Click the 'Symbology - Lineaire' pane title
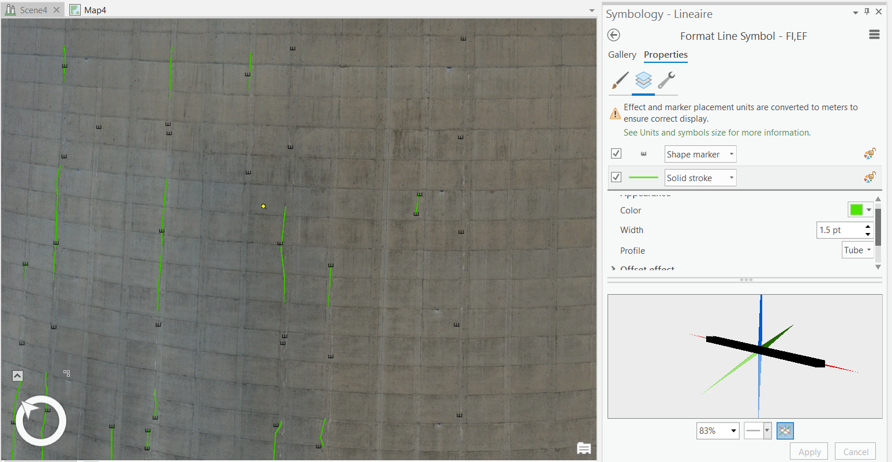 [659, 14]
